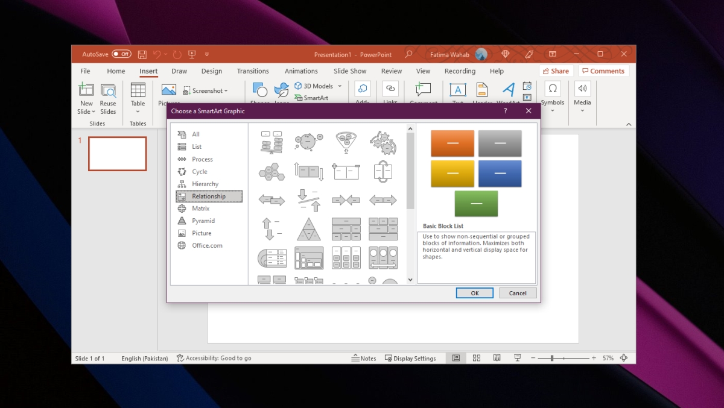The width and height of the screenshot is (724, 408).
Task: Click the gallery scroll up arrow
Action: [410, 128]
